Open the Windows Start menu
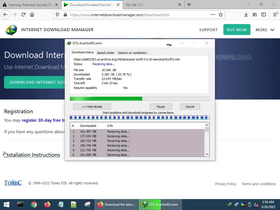The image size is (280, 210). tap(7, 205)
